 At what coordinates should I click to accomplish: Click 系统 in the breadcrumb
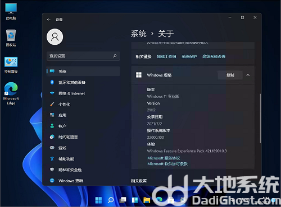tap(138, 34)
